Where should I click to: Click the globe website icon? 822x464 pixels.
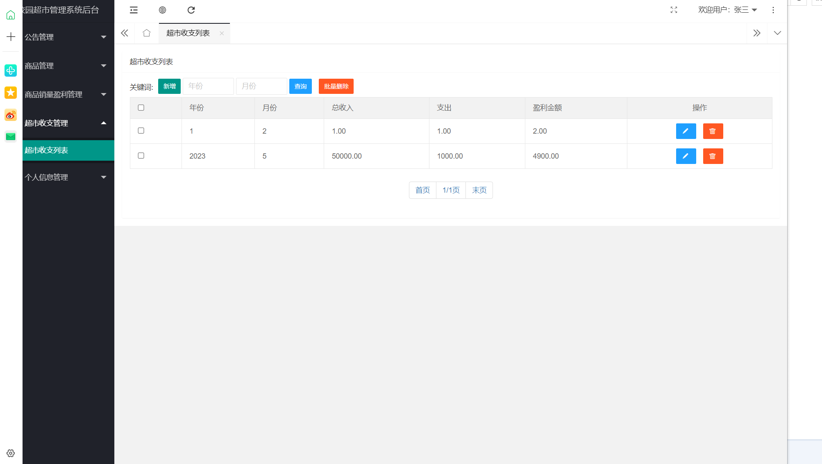click(x=162, y=10)
